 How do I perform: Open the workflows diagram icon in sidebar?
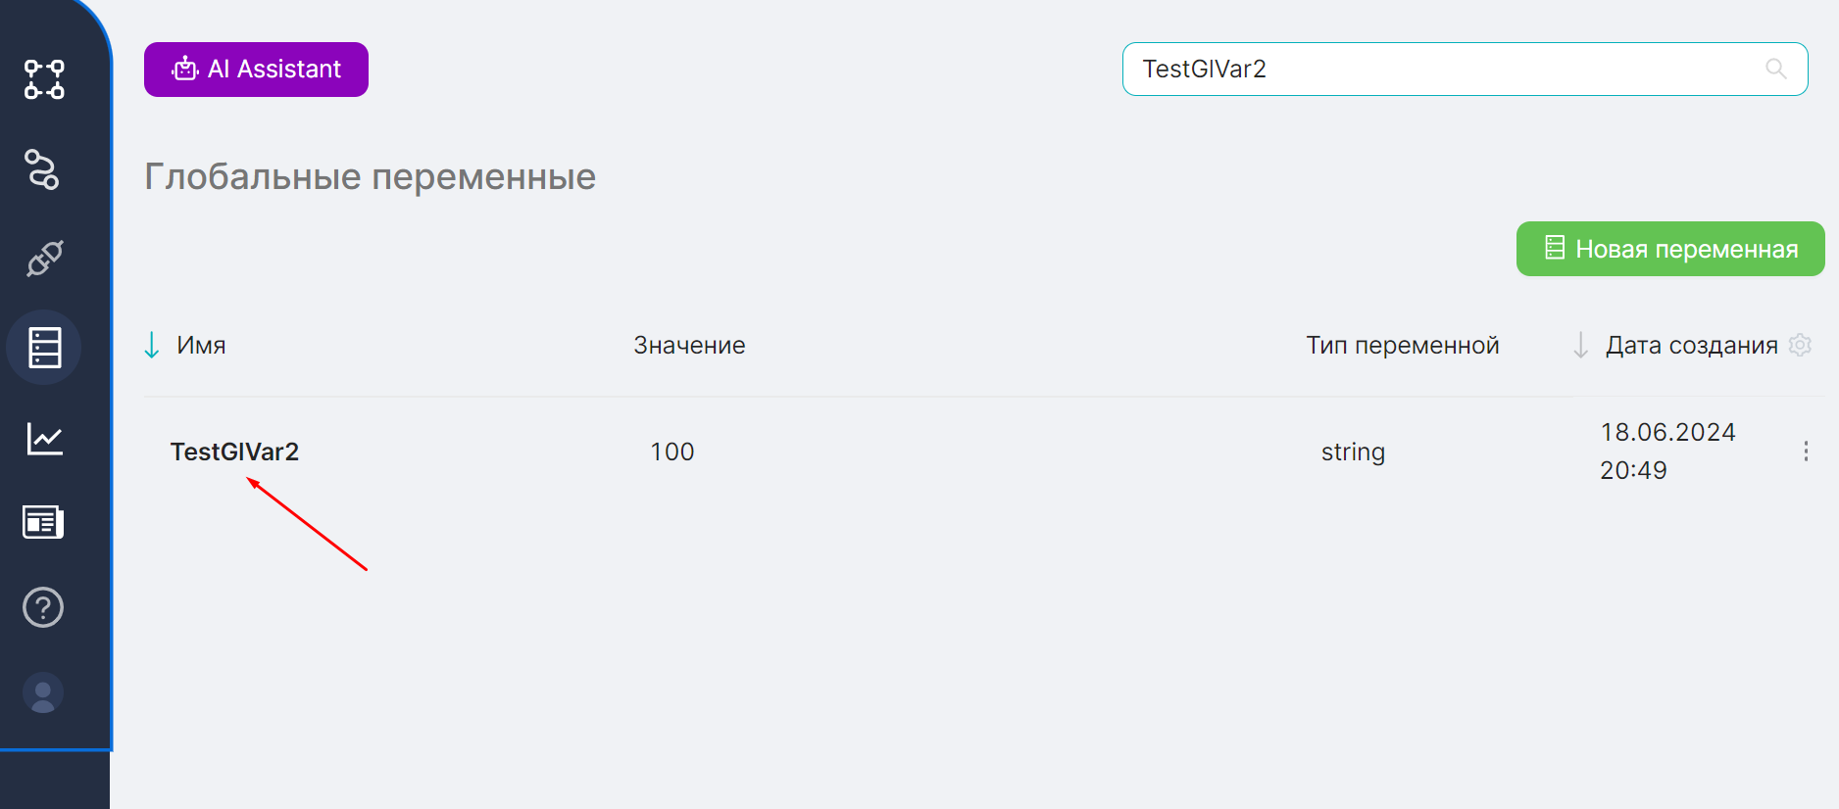[x=44, y=79]
